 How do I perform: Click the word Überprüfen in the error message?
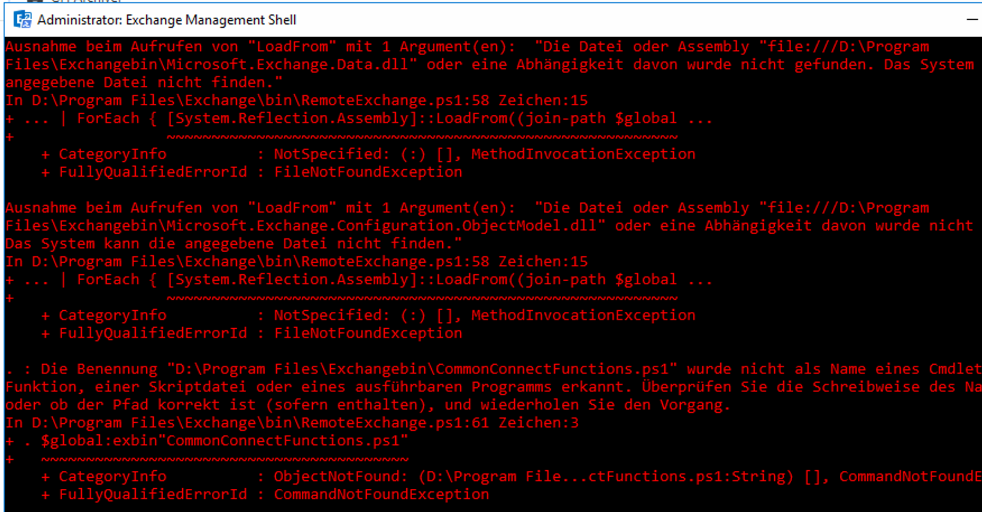pyautogui.click(x=687, y=387)
